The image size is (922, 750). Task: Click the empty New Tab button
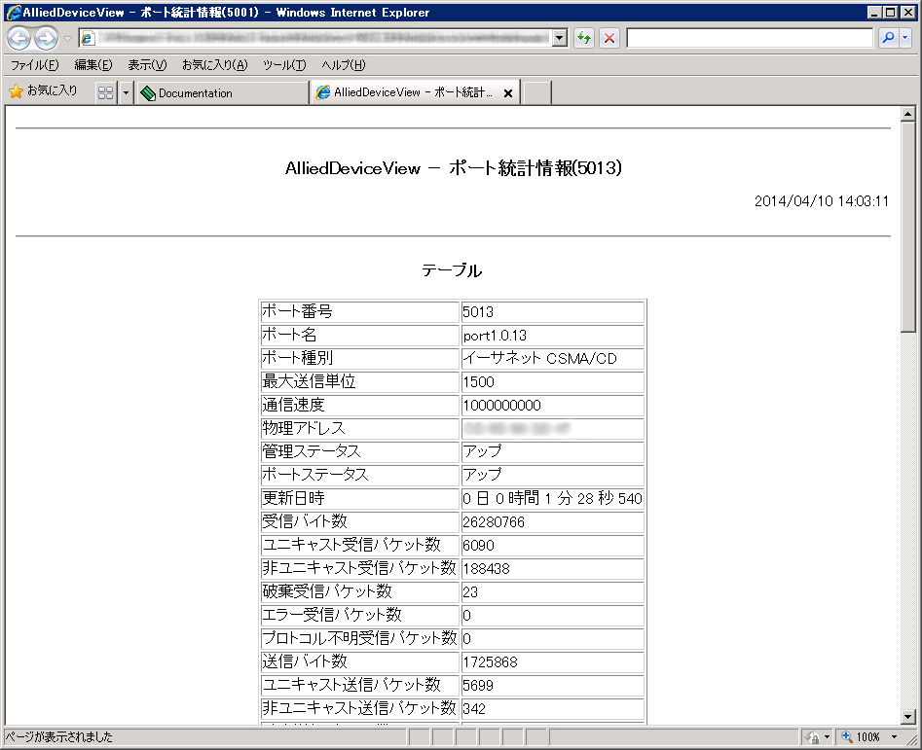537,93
